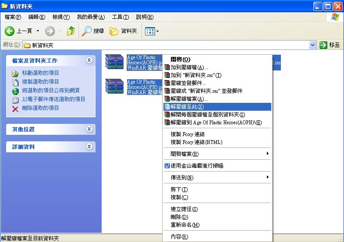Open the 說明(H) menu
Image resolution: width=344 pixels, height=242 pixels.
point(145,17)
